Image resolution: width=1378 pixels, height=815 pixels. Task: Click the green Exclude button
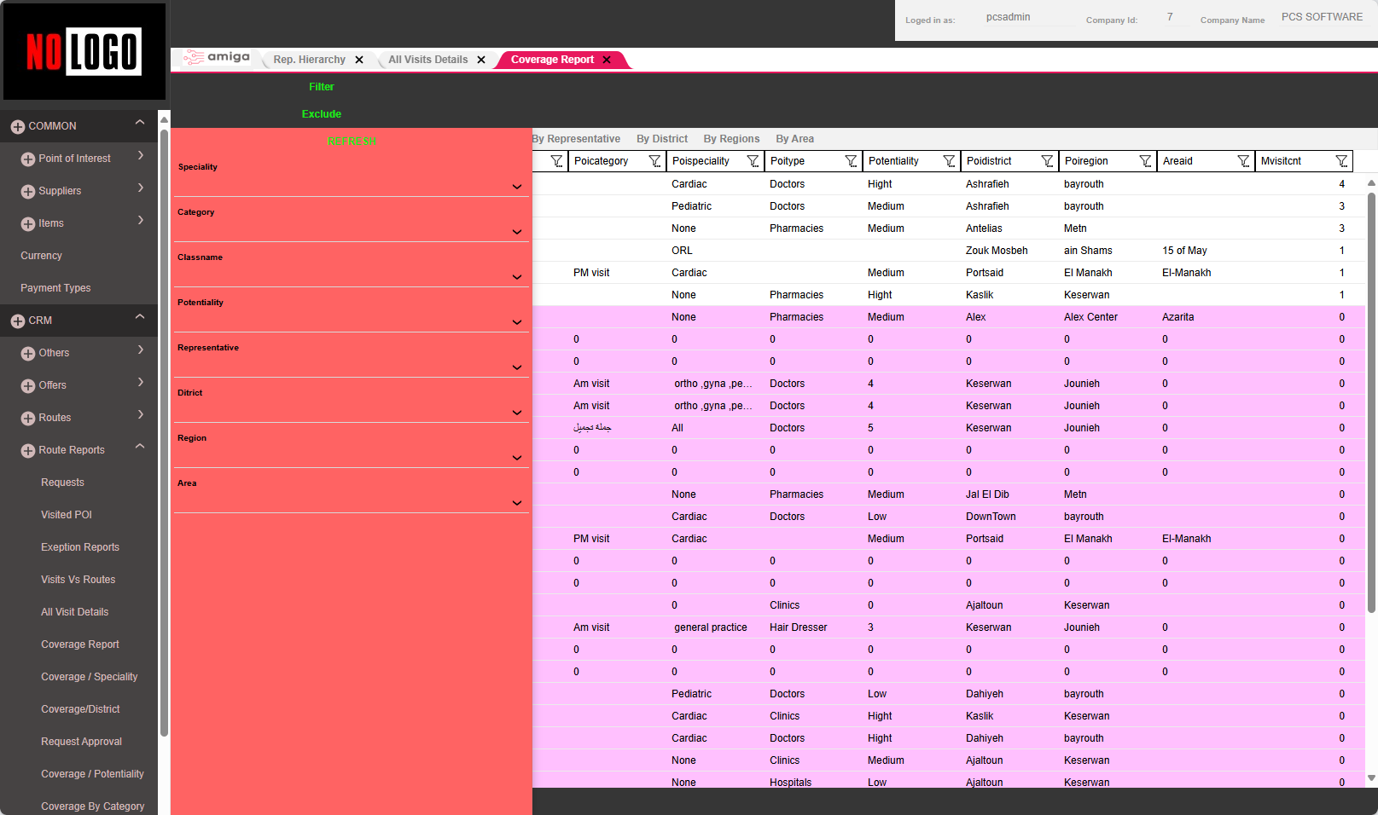321,114
